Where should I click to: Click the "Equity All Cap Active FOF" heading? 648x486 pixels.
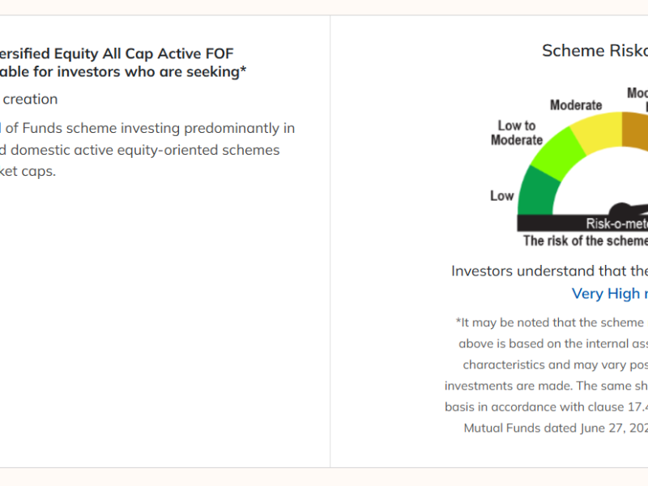[x=117, y=53]
